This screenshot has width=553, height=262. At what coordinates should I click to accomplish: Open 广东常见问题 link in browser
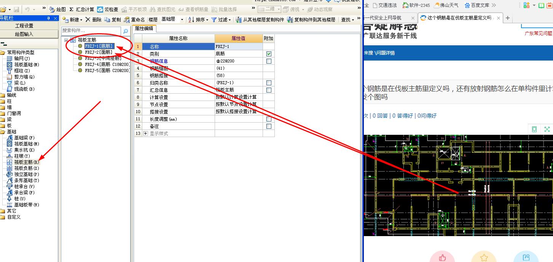pos(539,33)
